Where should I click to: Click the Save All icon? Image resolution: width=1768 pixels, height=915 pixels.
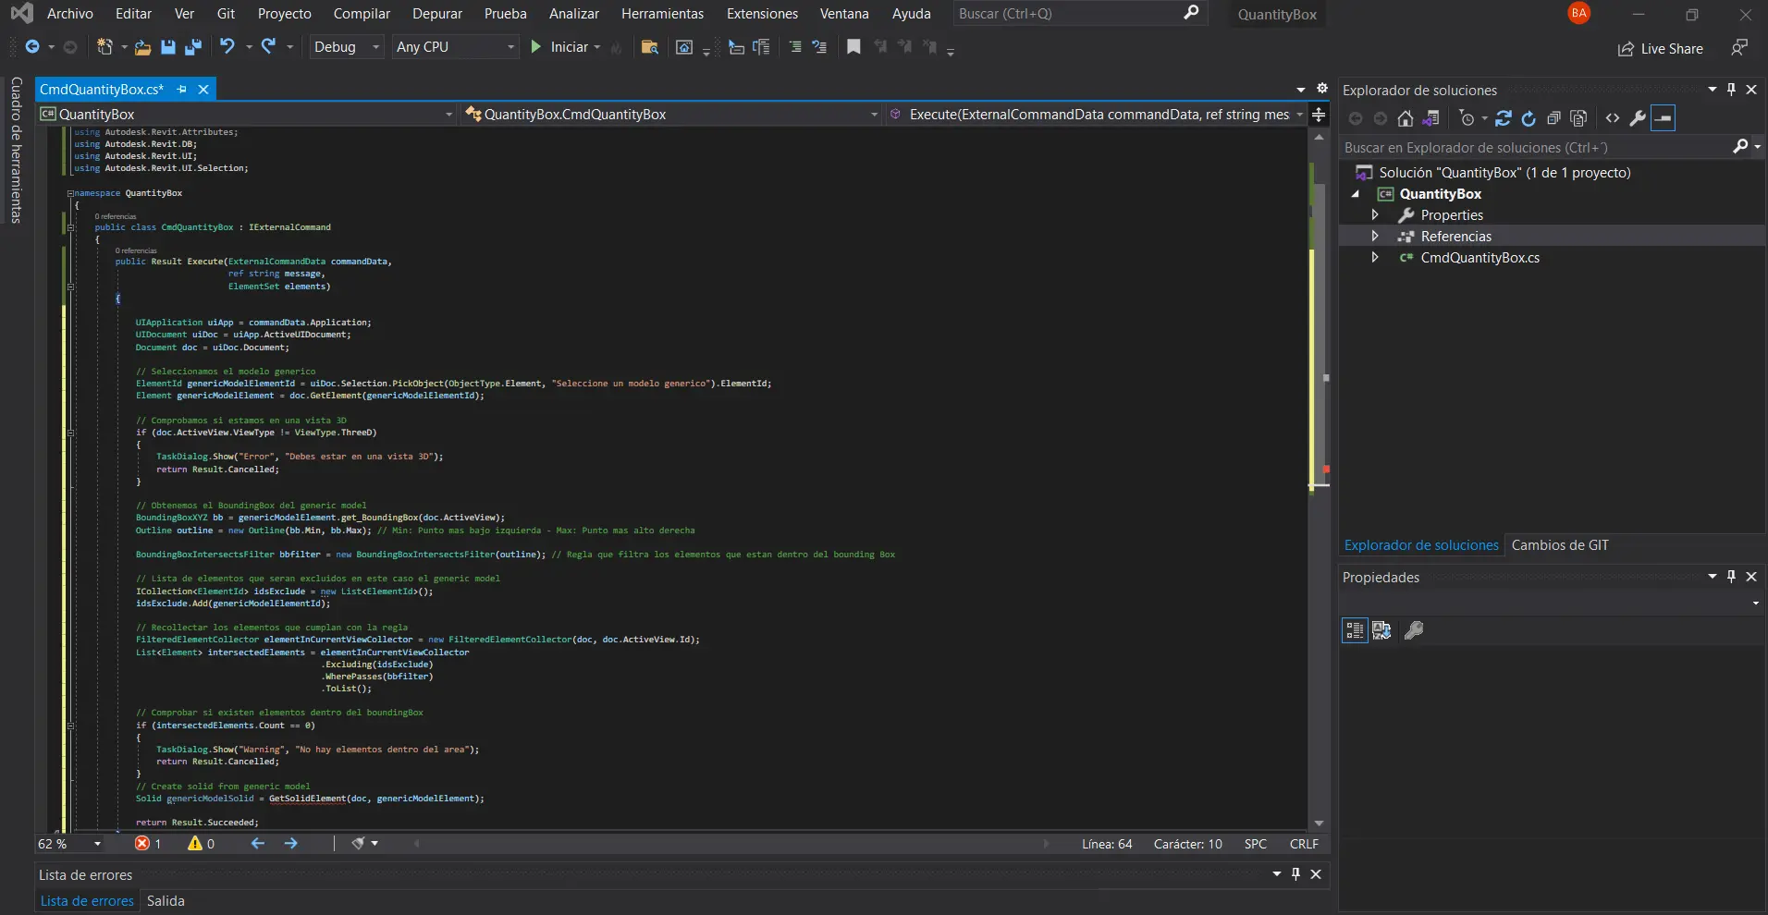[x=193, y=47]
